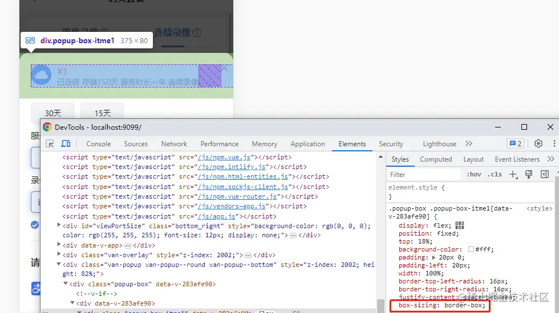This screenshot has width=559, height=313.
Task: Minimize the DevTools window
Action: coord(498,127)
